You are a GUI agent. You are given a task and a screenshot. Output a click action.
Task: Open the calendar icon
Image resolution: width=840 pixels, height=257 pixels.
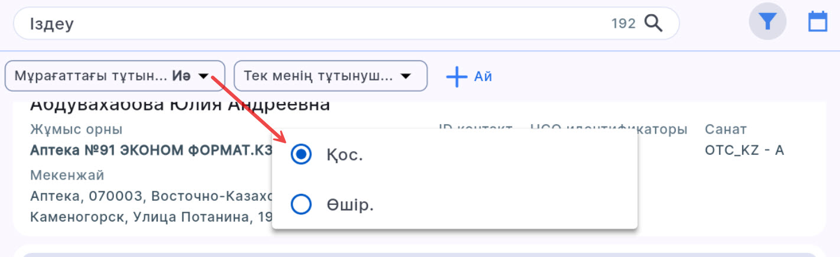tap(818, 22)
